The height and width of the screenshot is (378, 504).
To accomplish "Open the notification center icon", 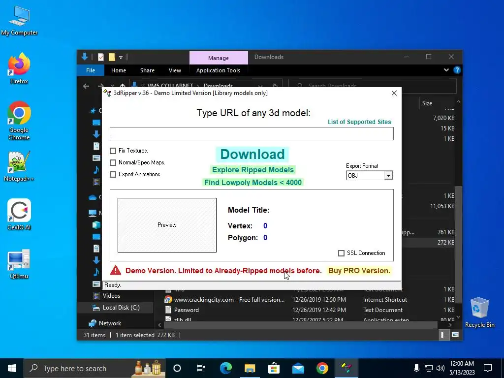I will click(x=488, y=368).
